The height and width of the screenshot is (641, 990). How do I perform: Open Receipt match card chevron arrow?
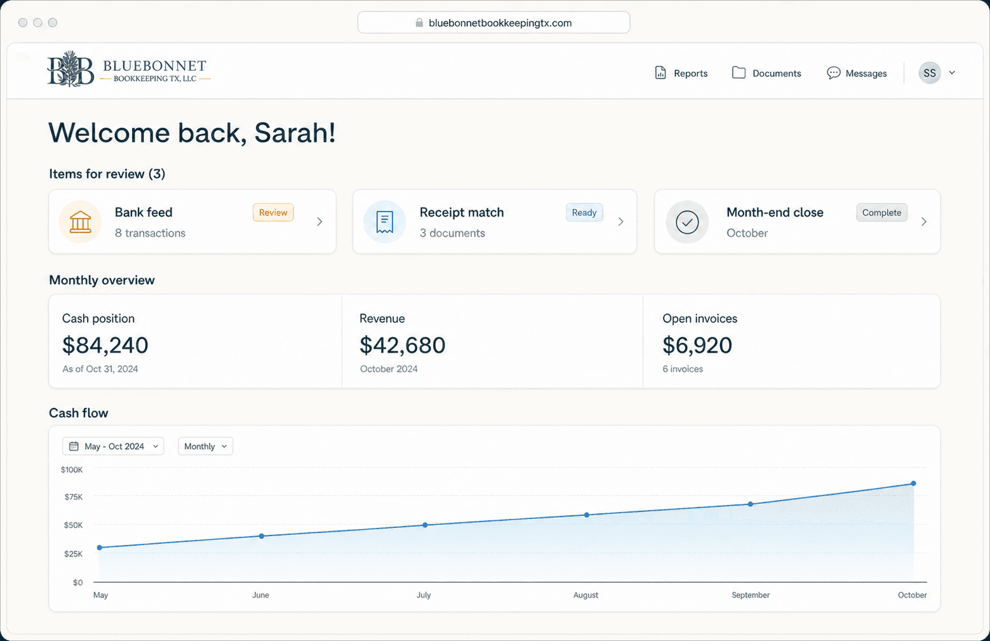click(x=620, y=222)
